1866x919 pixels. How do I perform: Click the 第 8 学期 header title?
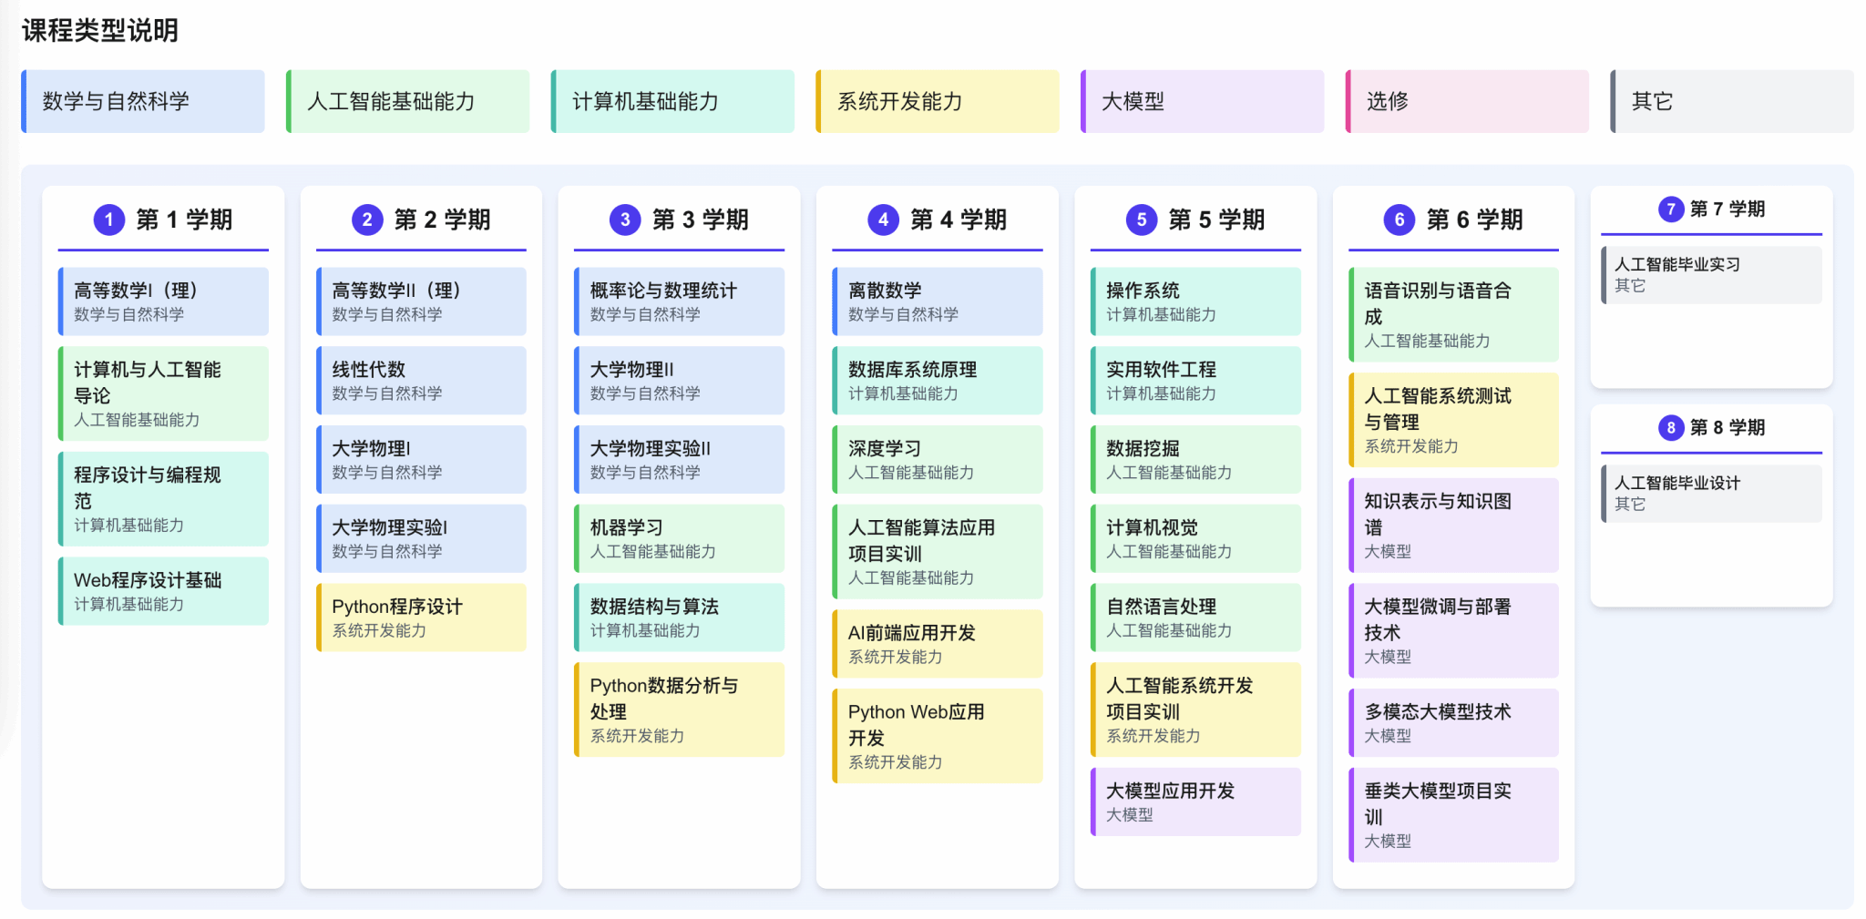[1727, 428]
